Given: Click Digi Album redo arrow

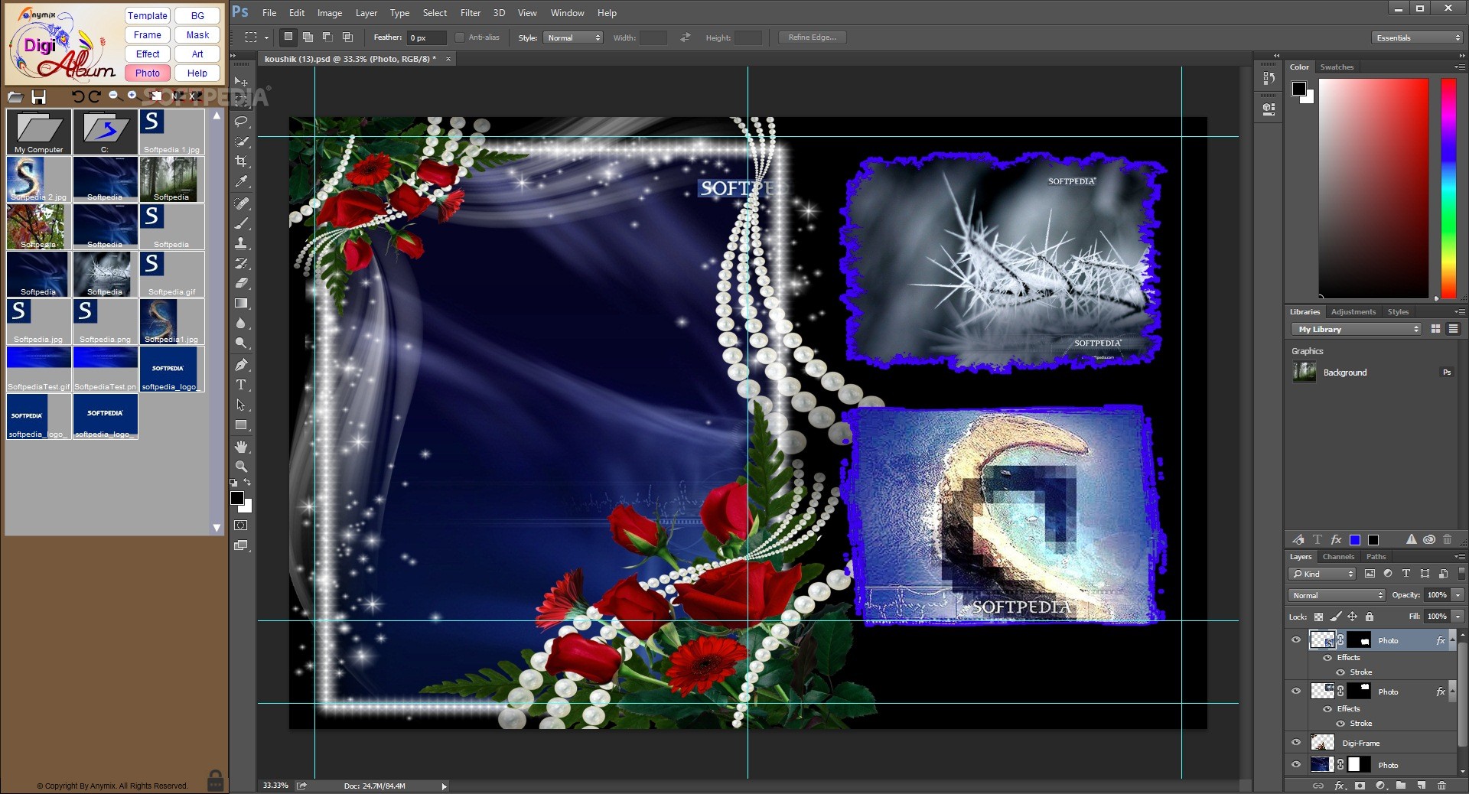Looking at the screenshot, I should tap(94, 96).
